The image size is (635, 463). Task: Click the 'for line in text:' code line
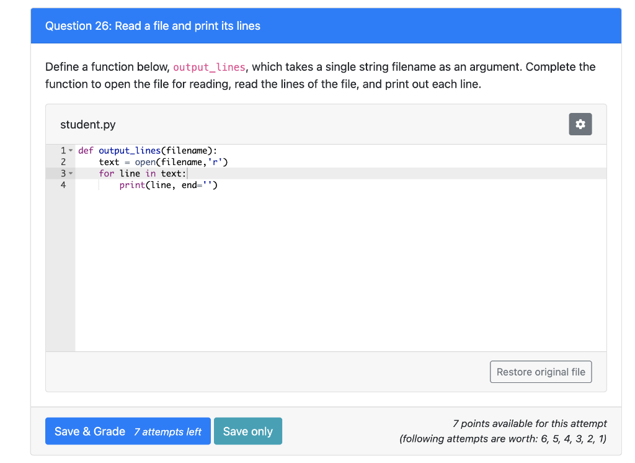tap(143, 174)
